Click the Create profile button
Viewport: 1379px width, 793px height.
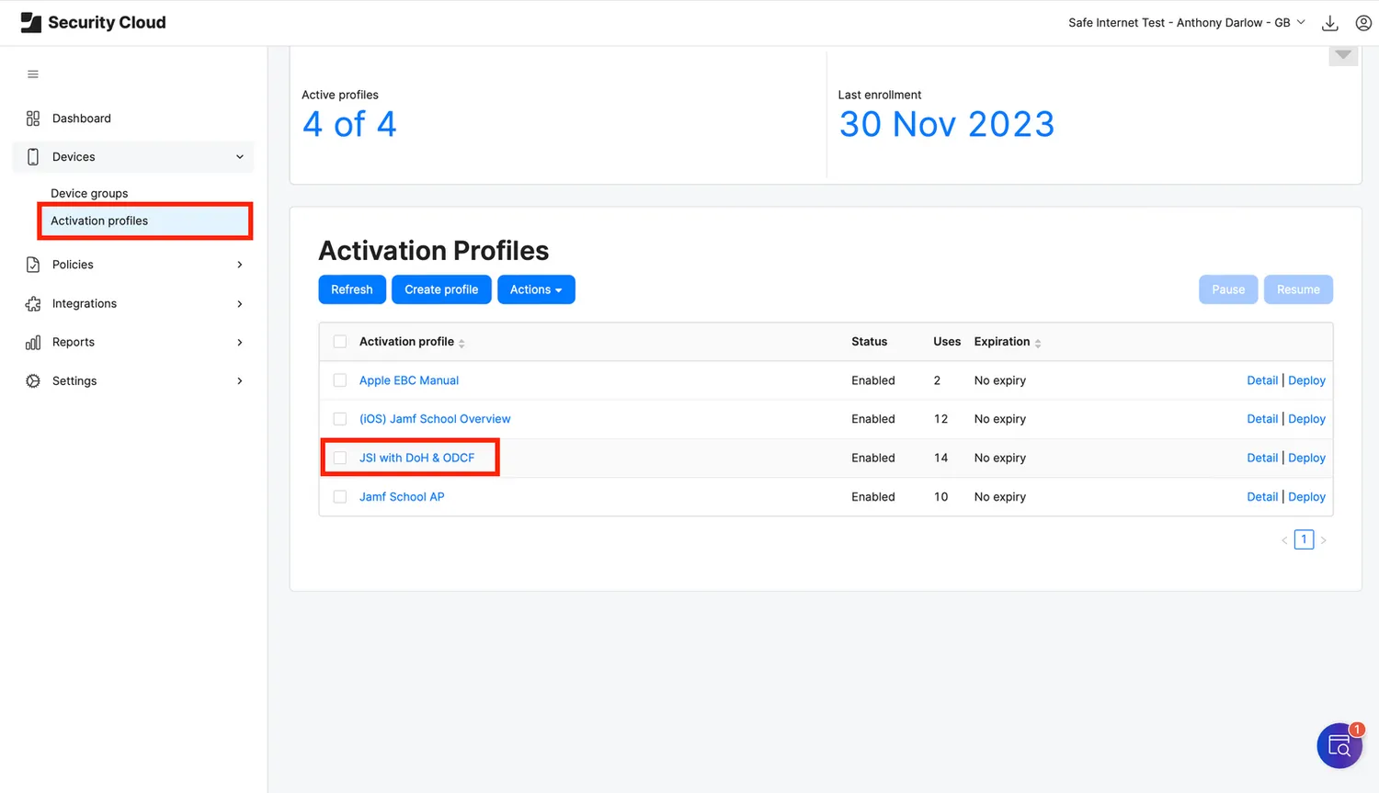click(x=441, y=289)
